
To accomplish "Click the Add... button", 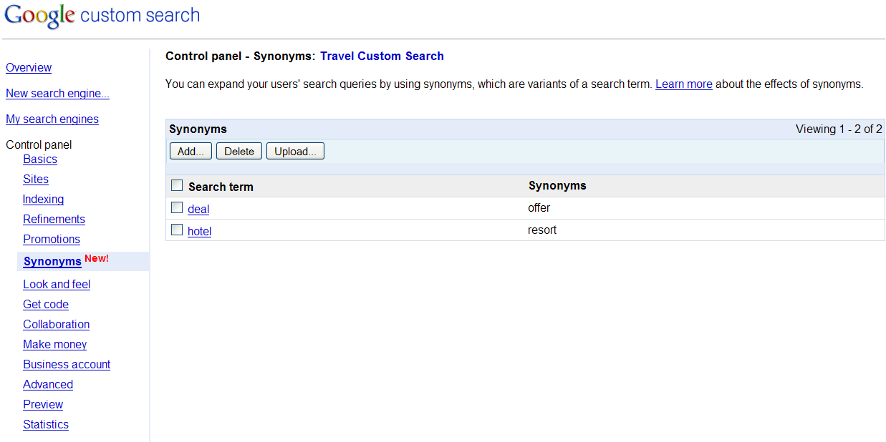I will pos(191,151).
